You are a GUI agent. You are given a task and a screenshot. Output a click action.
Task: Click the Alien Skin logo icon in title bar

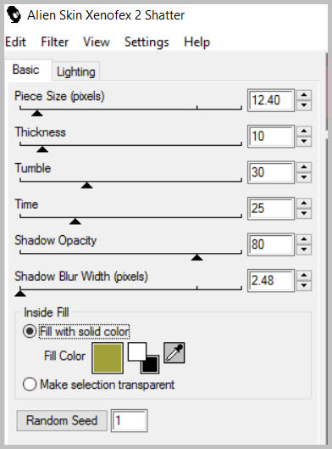click(14, 15)
